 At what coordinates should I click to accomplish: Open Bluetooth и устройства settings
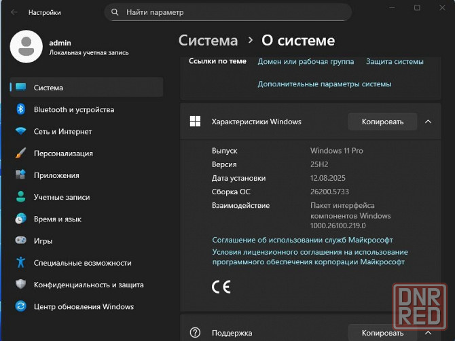[x=86, y=109]
